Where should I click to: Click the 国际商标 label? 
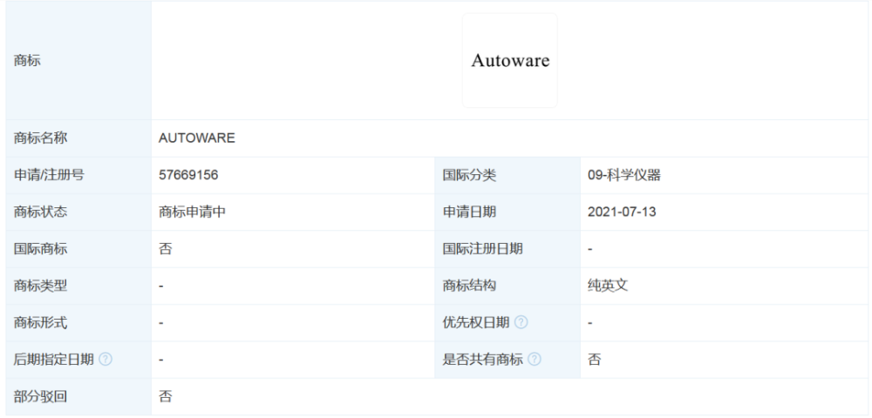click(x=41, y=249)
